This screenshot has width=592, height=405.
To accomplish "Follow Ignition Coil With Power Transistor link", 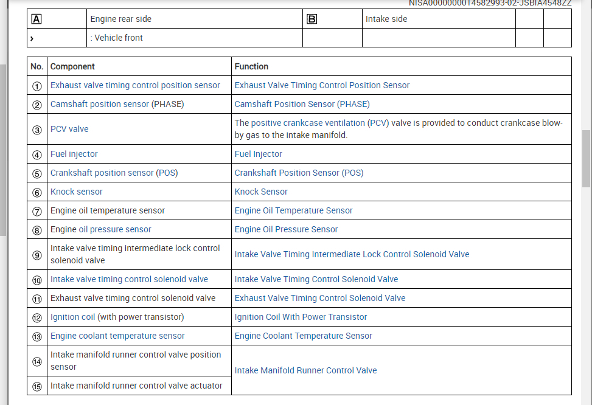I will (301, 317).
